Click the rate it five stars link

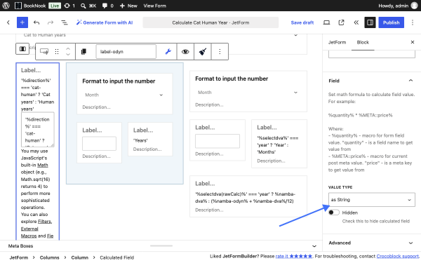(x=294, y=256)
